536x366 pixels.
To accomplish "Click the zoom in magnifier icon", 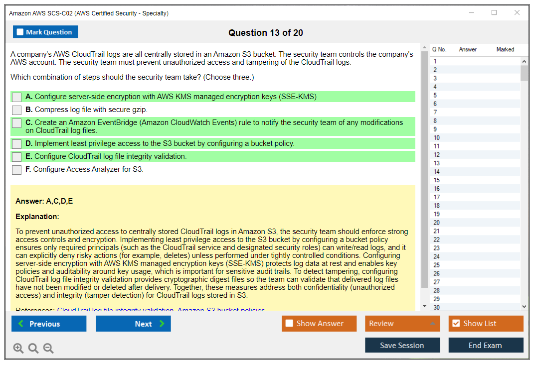I will pos(18,349).
